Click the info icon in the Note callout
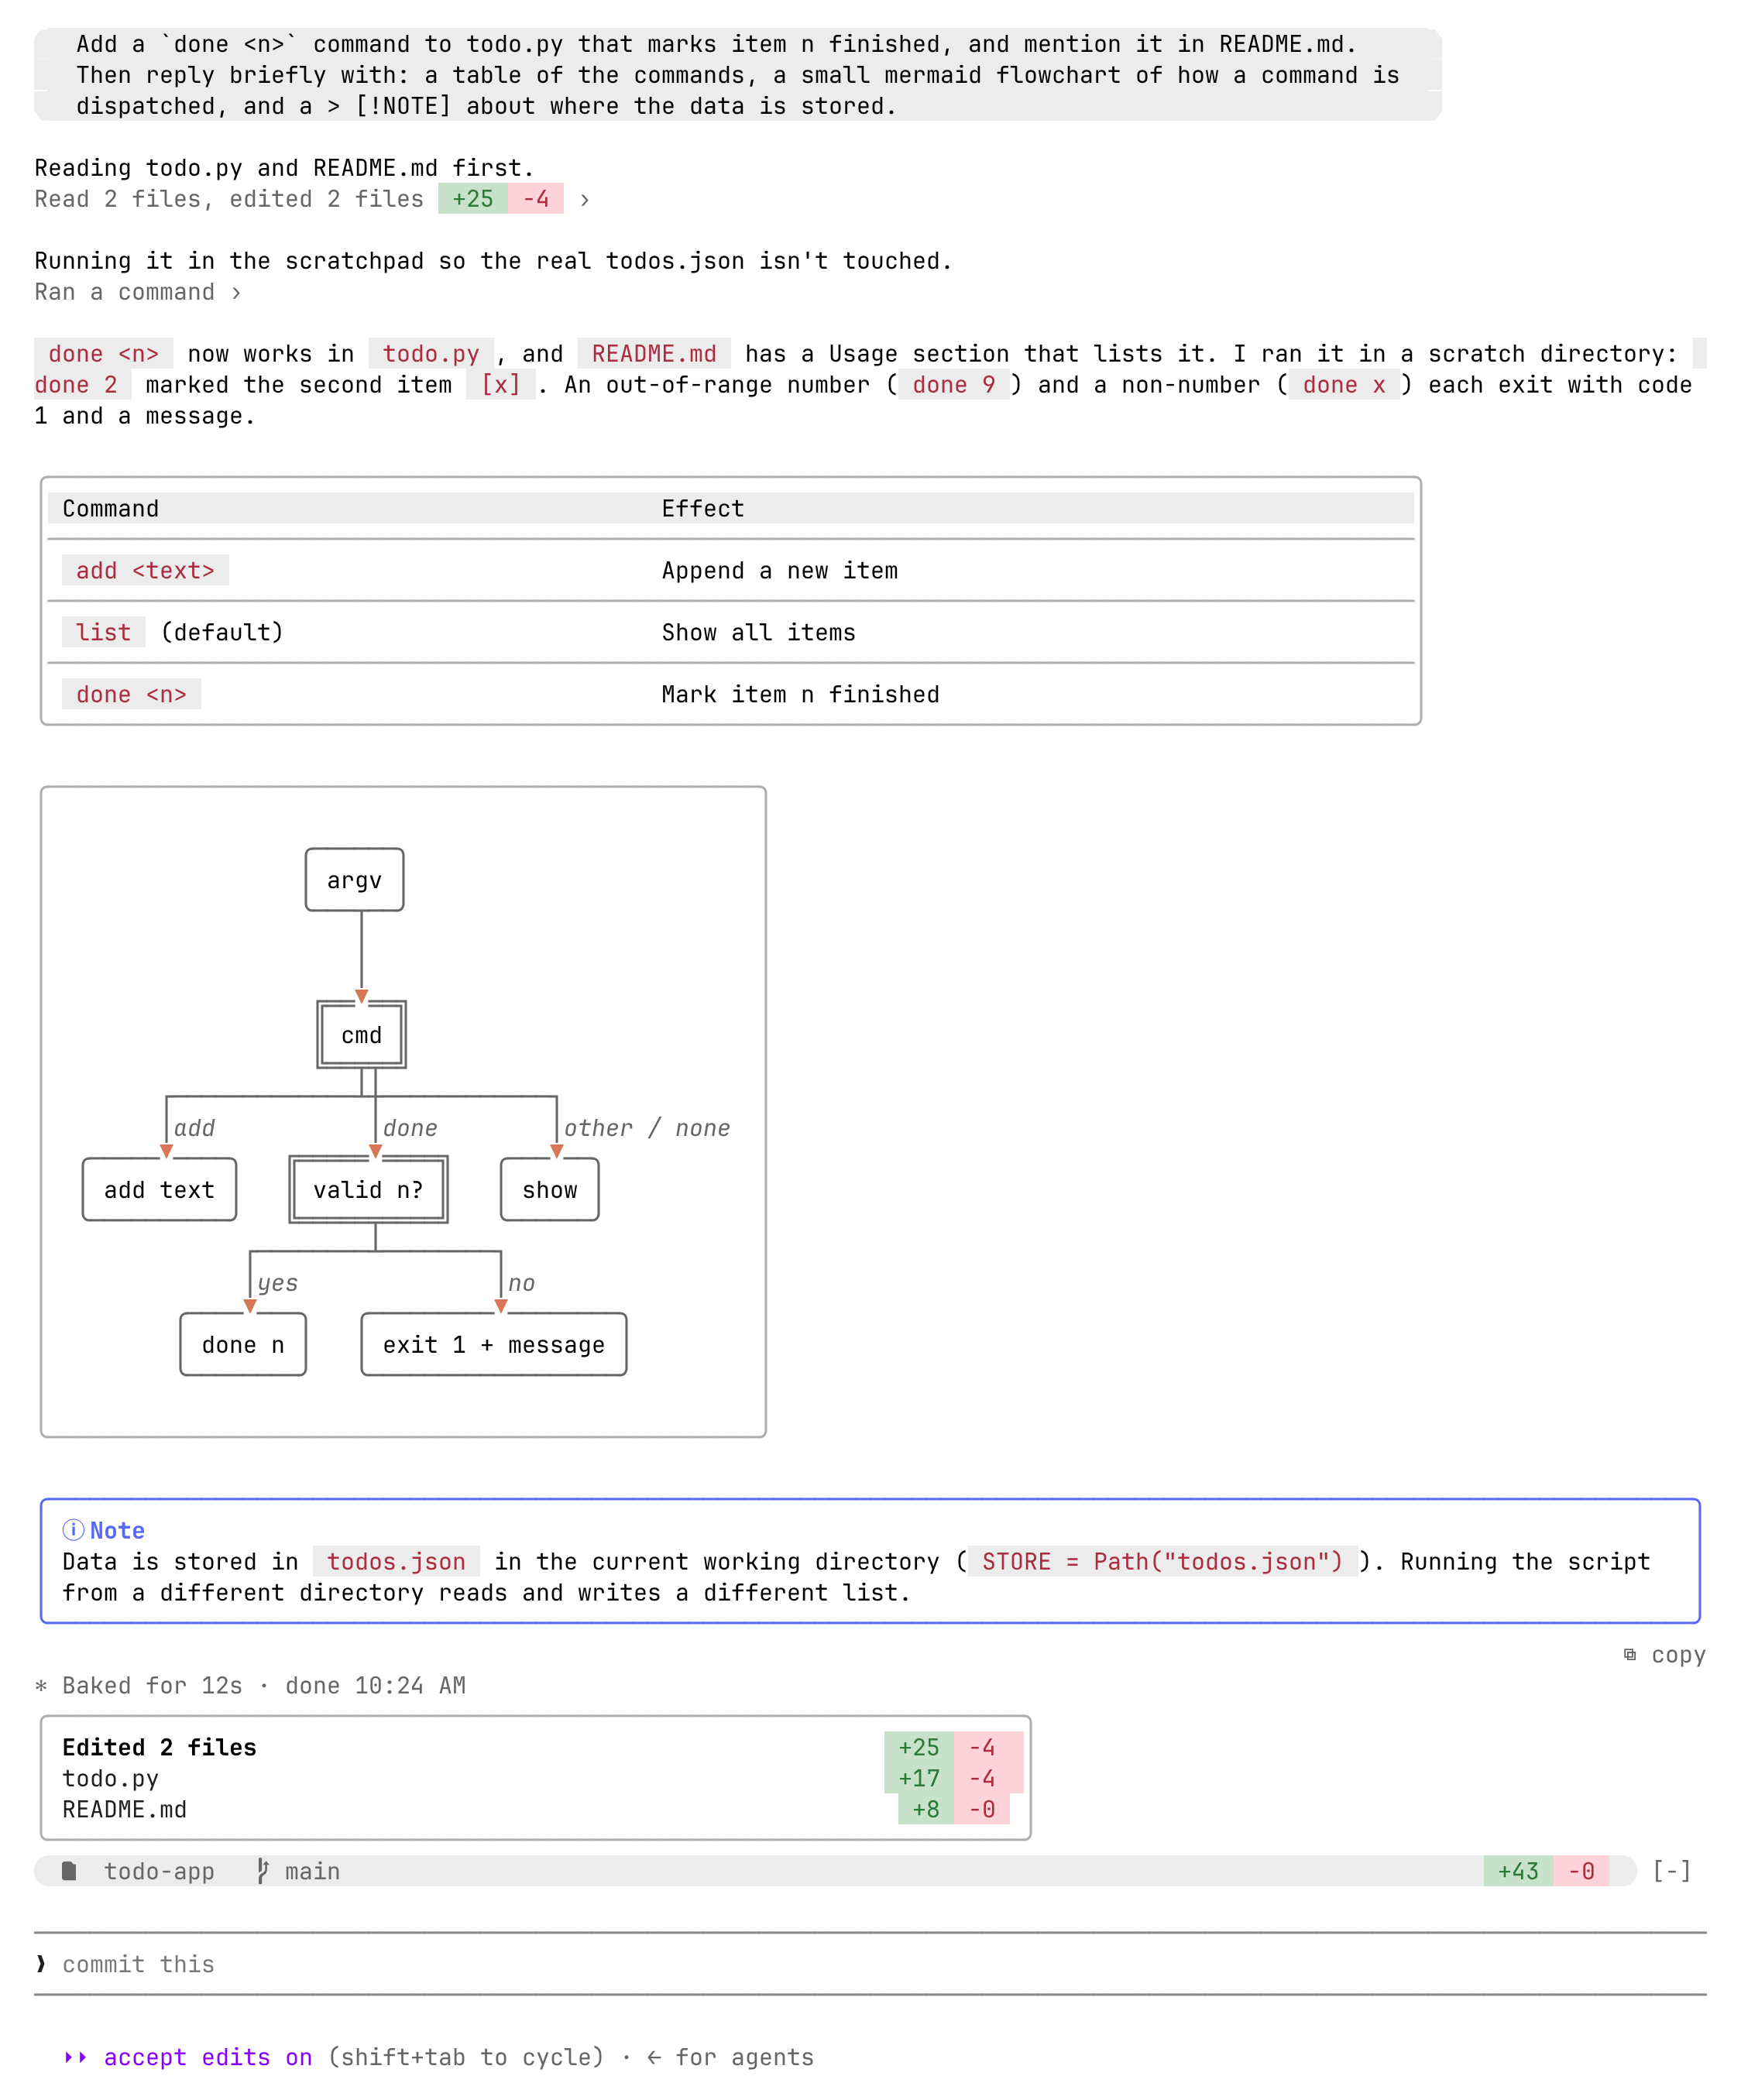The image size is (1741, 2100). (x=73, y=1530)
